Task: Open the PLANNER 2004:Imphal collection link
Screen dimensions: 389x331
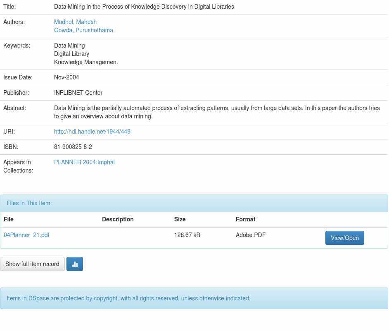Action: pyautogui.click(x=84, y=162)
